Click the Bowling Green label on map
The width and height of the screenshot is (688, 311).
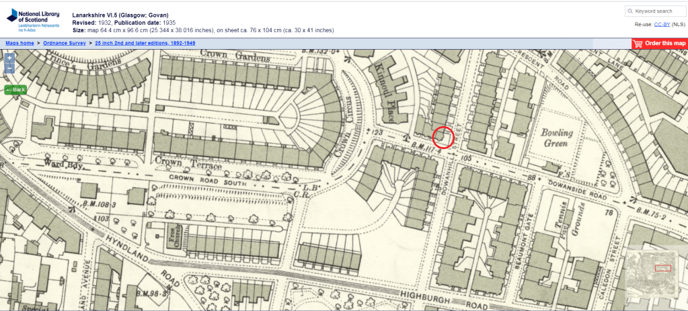558,137
